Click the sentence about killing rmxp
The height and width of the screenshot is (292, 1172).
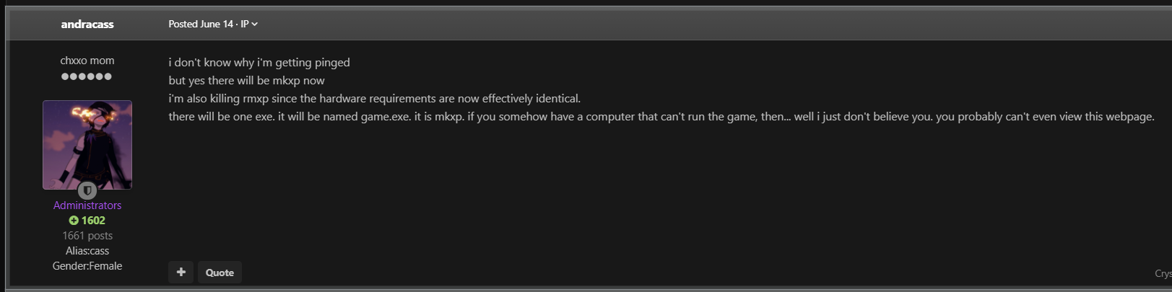click(x=374, y=99)
